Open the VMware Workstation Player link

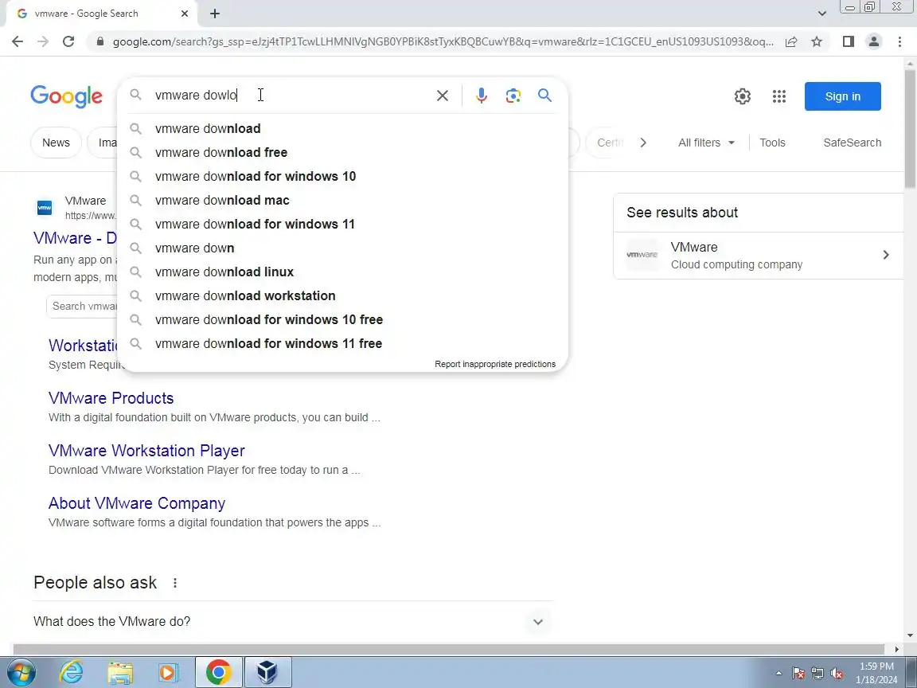pos(146,451)
